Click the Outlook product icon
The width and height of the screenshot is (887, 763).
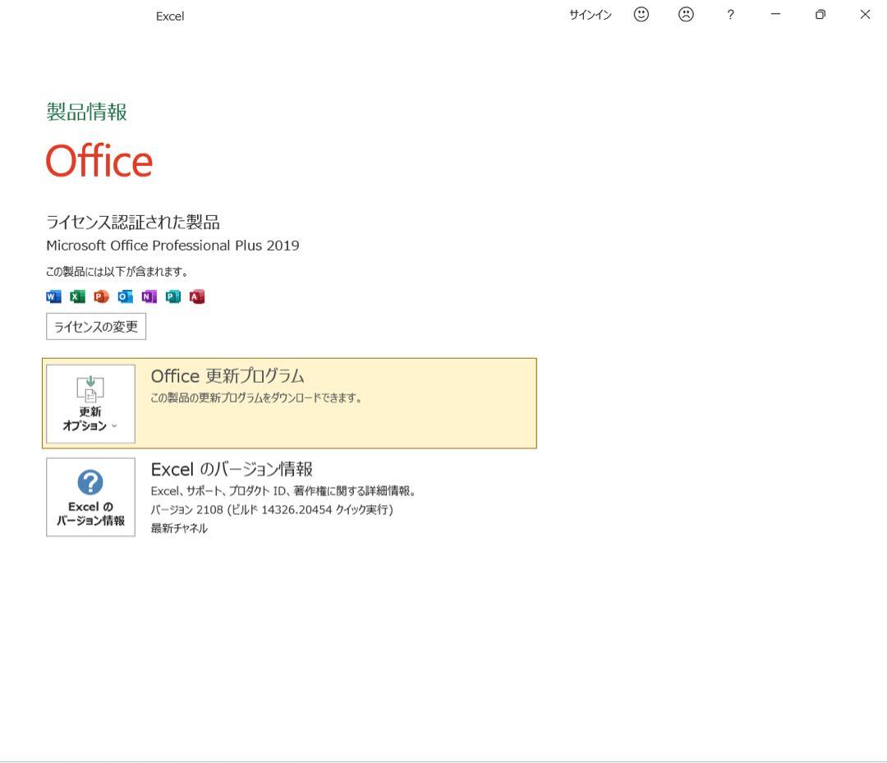click(x=125, y=297)
